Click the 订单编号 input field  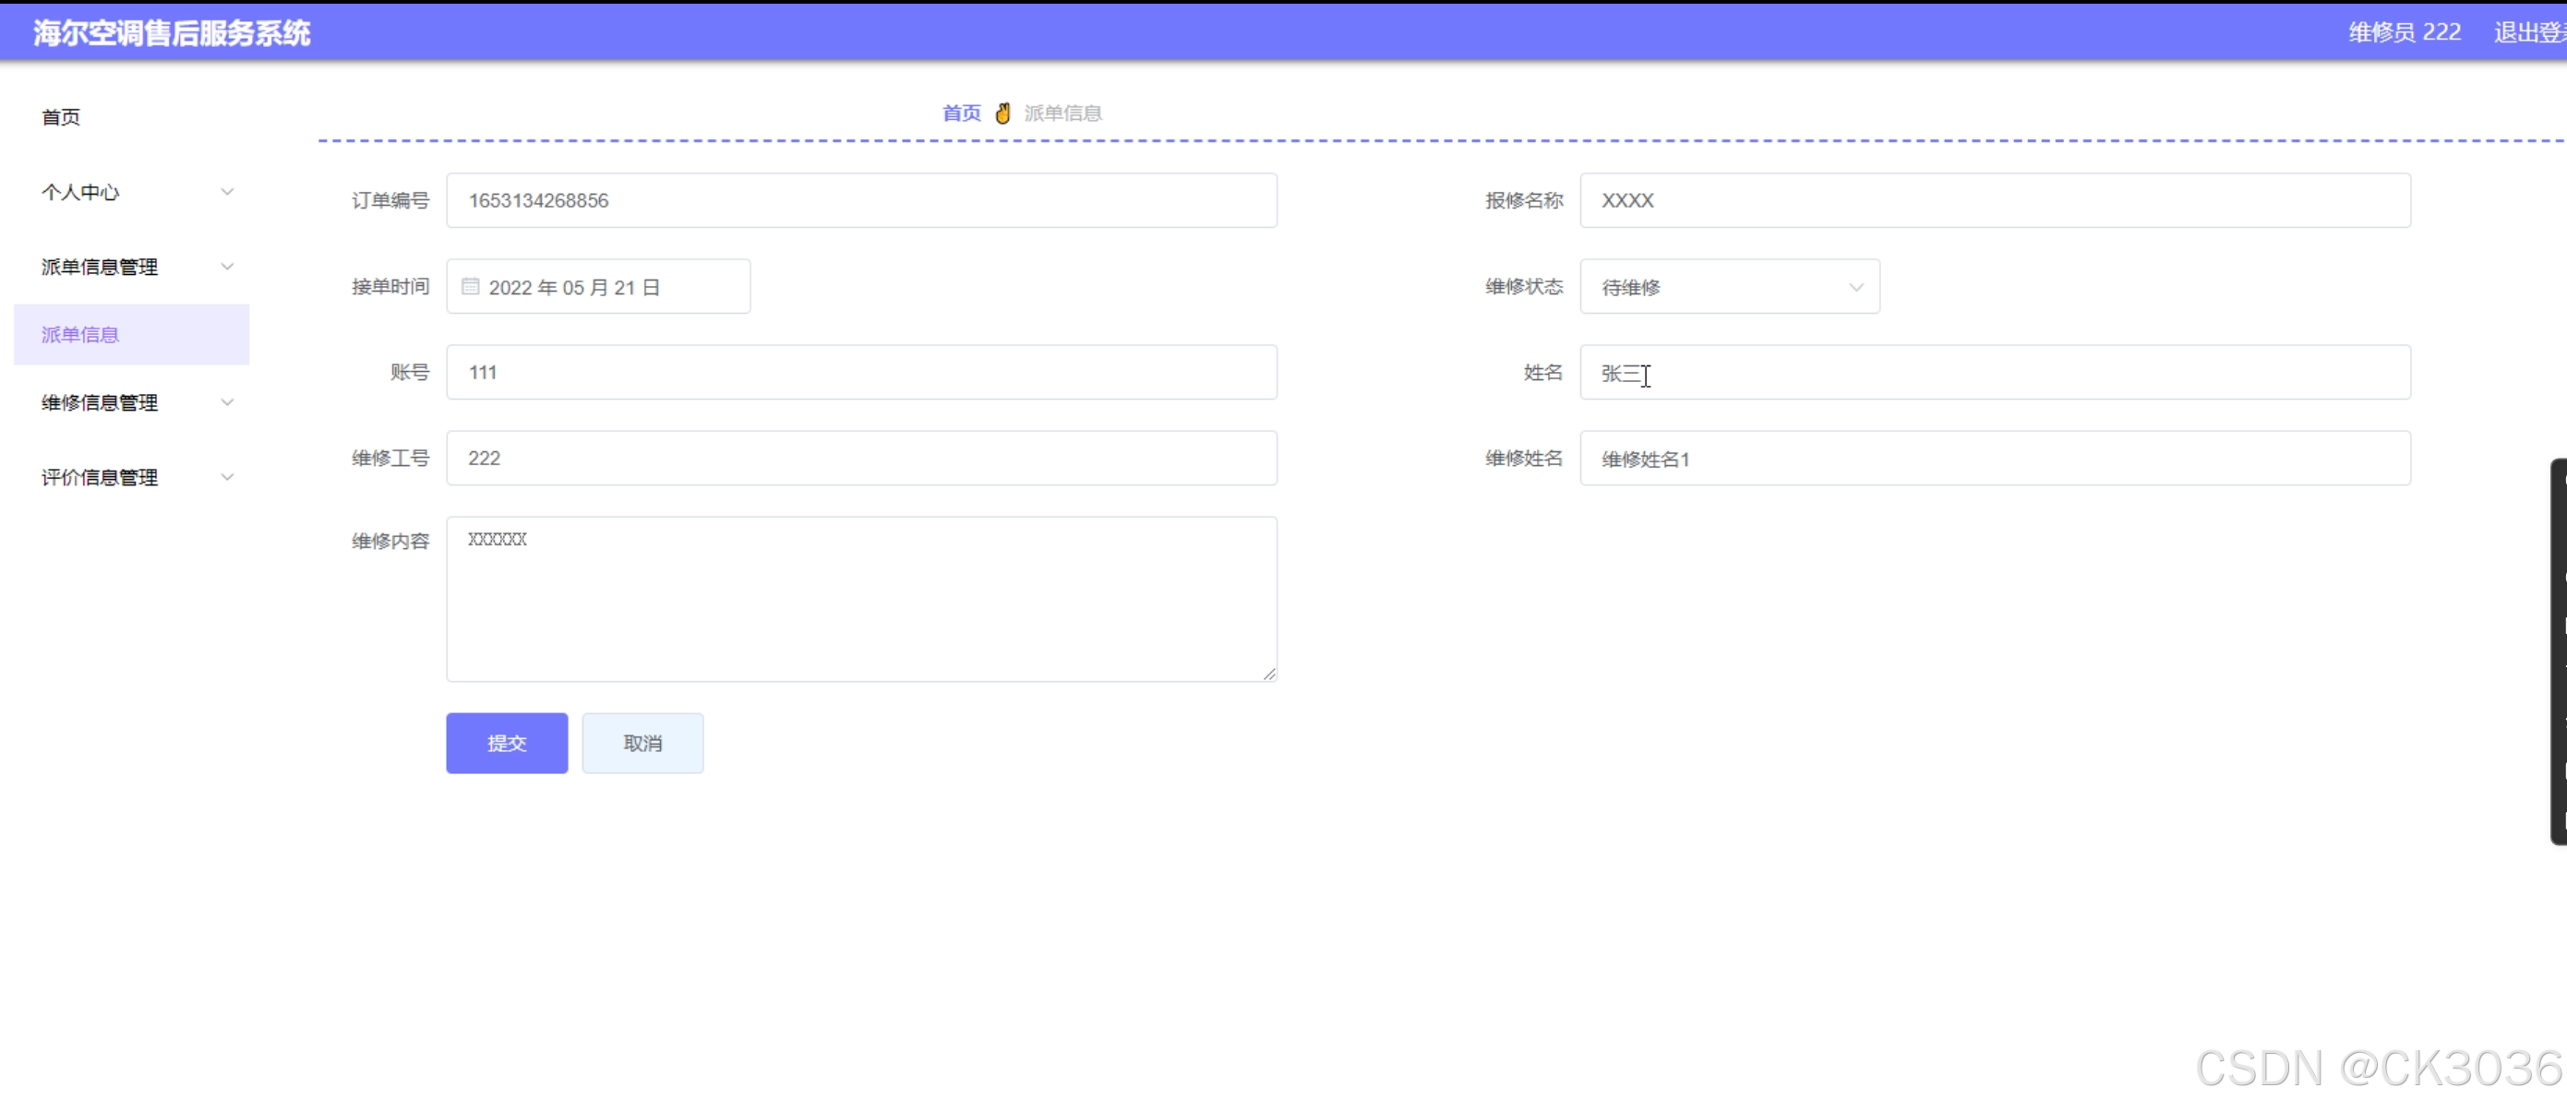point(861,201)
